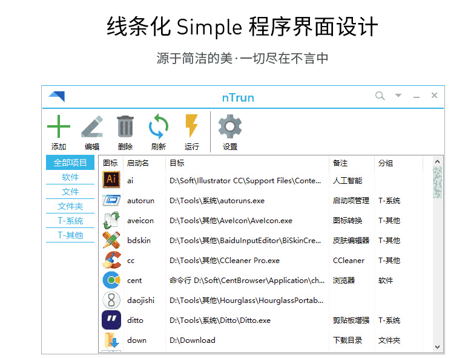Switch to the T-系统 category tab
468x358 pixels.
coord(70,221)
